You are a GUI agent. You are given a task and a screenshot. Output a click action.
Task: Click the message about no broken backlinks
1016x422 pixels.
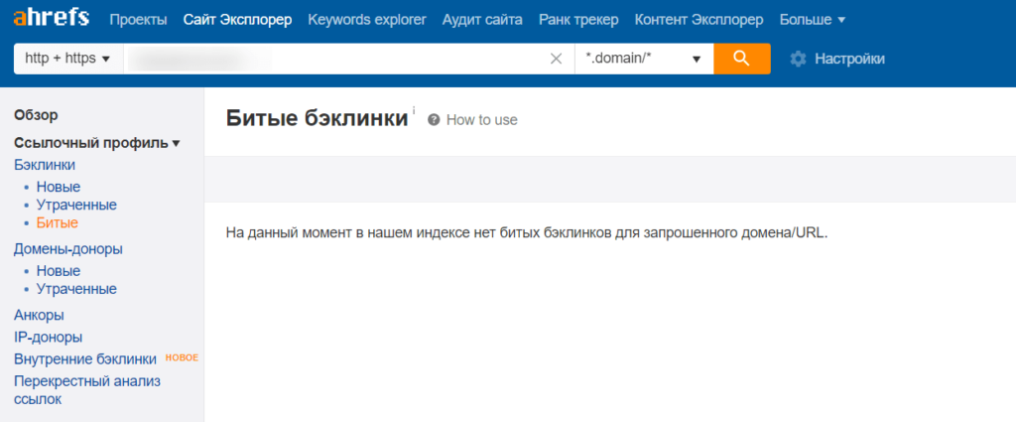[x=527, y=232]
